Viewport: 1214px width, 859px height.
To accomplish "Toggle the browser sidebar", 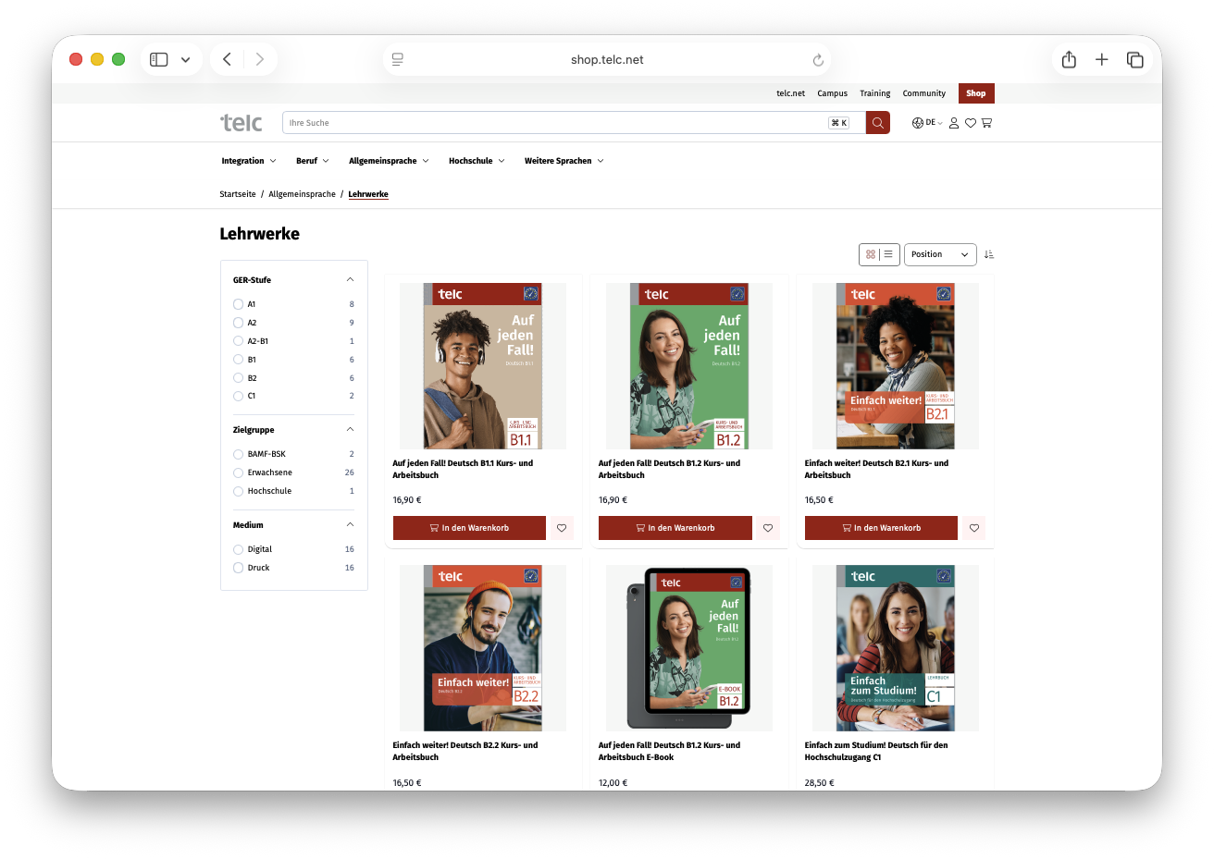I will click(x=159, y=59).
